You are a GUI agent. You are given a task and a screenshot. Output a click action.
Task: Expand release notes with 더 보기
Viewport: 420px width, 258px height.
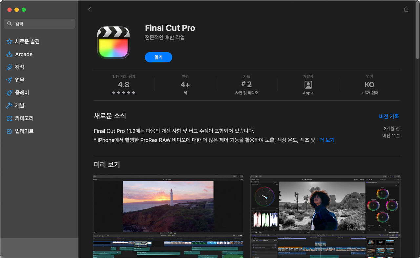tap(326, 140)
